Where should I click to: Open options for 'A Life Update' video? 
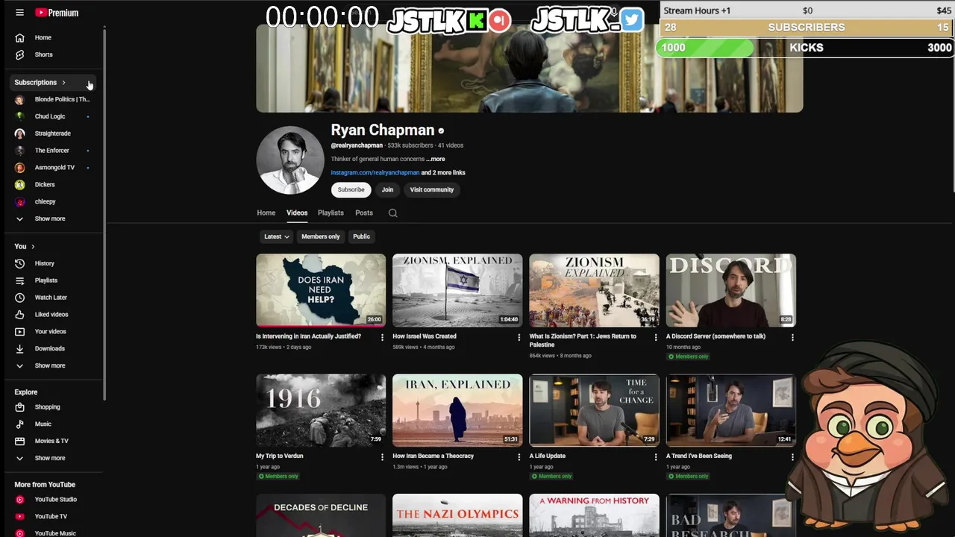pyautogui.click(x=655, y=456)
